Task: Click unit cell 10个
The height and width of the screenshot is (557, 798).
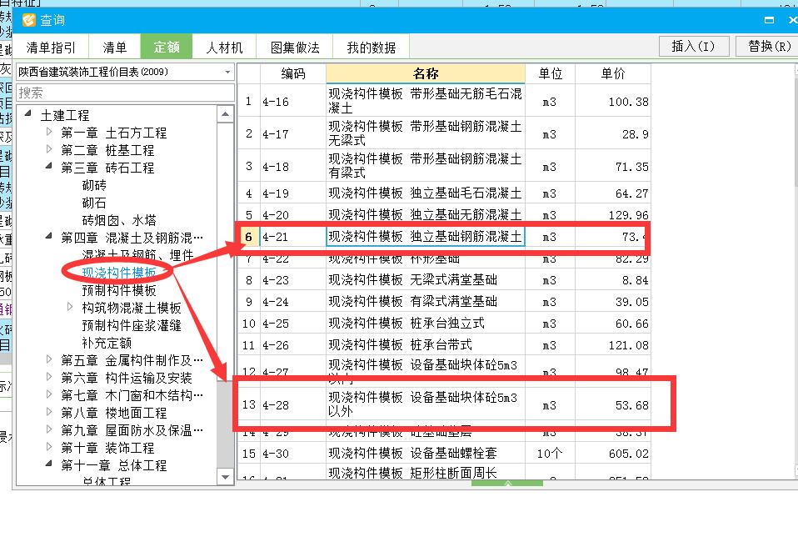Action: pos(550,453)
